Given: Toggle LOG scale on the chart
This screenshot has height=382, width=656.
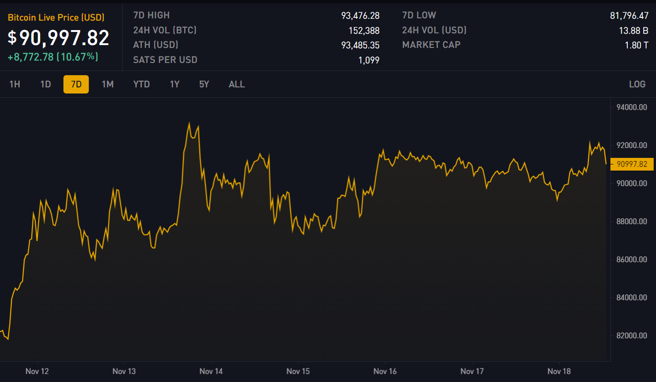Looking at the screenshot, I should click(637, 85).
